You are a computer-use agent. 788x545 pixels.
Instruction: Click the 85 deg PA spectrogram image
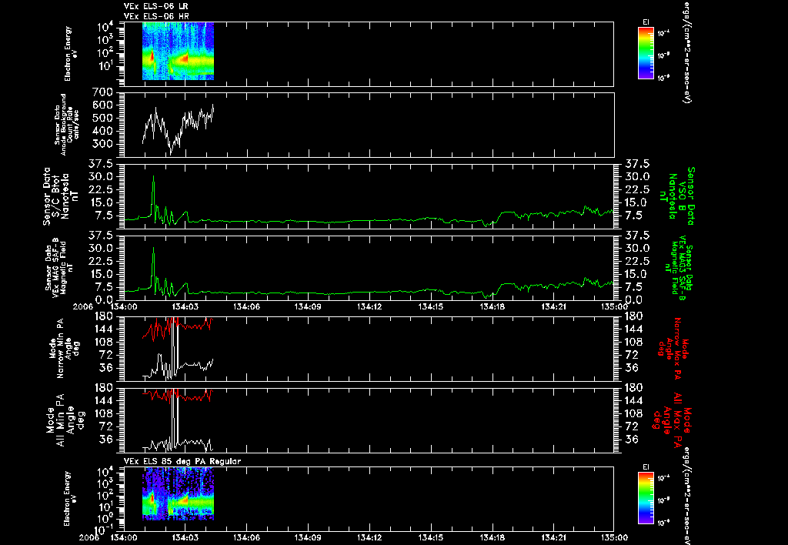point(178,493)
